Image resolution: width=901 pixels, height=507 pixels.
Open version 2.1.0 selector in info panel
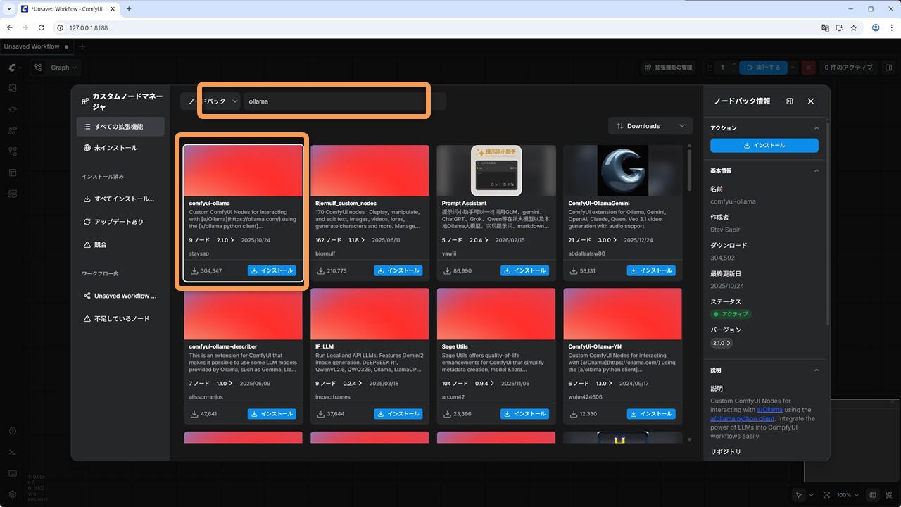tap(722, 343)
